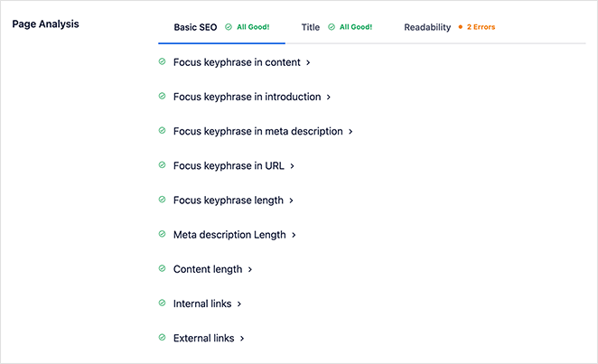Click the 'Focus keyphrase in URL' text
The image size is (598, 364).
click(x=229, y=166)
